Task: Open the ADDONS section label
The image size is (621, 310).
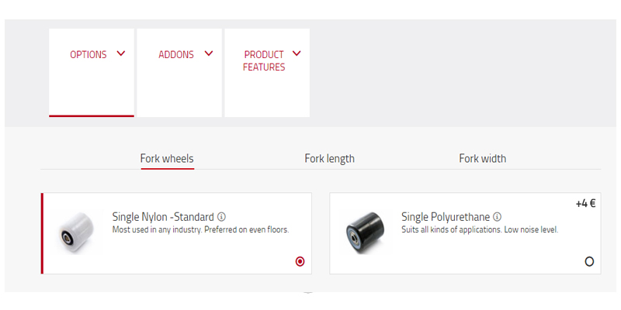Action: tap(175, 55)
